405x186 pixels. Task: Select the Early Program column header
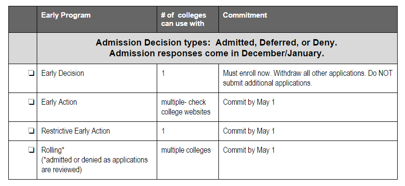(x=66, y=15)
